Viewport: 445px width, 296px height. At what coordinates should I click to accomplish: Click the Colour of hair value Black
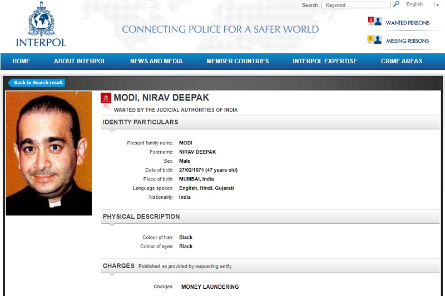click(x=186, y=238)
